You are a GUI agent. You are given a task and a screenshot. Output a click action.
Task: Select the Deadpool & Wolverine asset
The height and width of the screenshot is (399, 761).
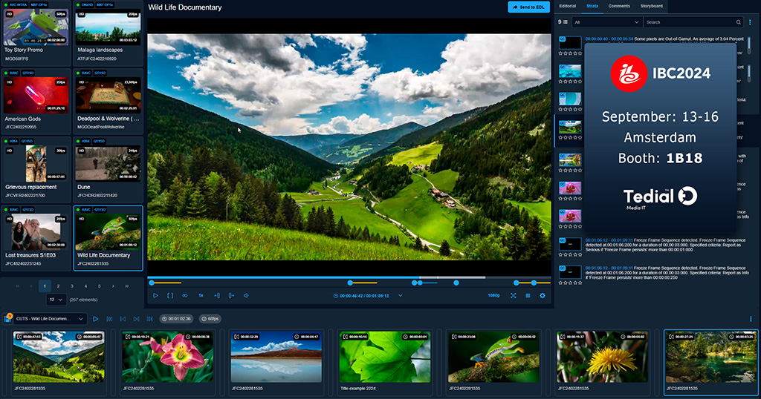tap(108, 101)
